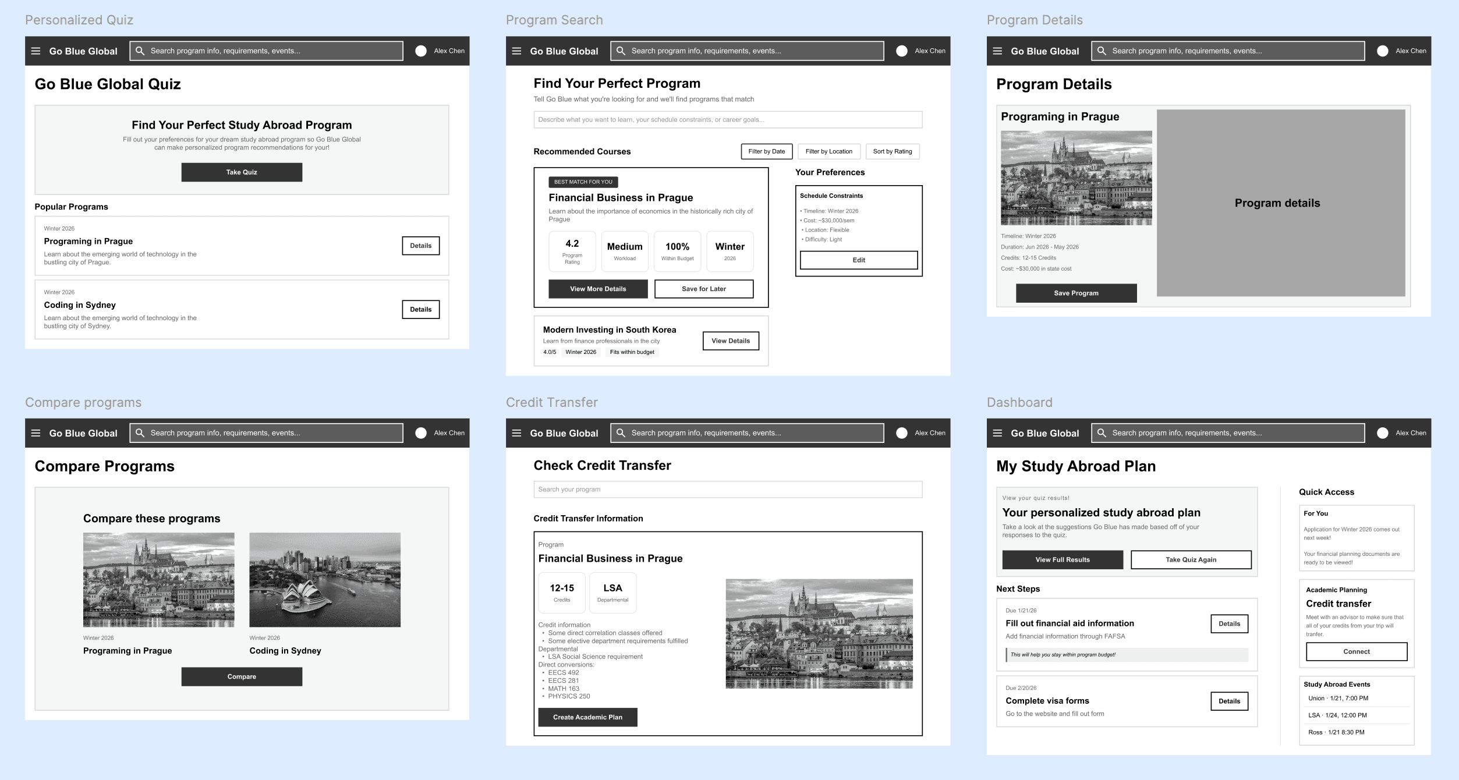Click profile avatar circle in Dashboard header
The height and width of the screenshot is (780, 1459).
click(1382, 433)
